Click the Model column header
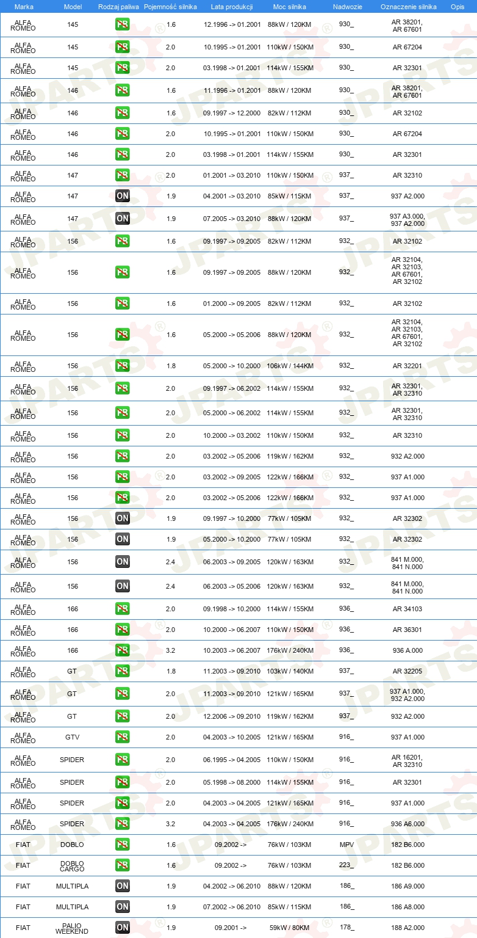Image resolution: width=477 pixels, height=938 pixels. [x=73, y=7]
